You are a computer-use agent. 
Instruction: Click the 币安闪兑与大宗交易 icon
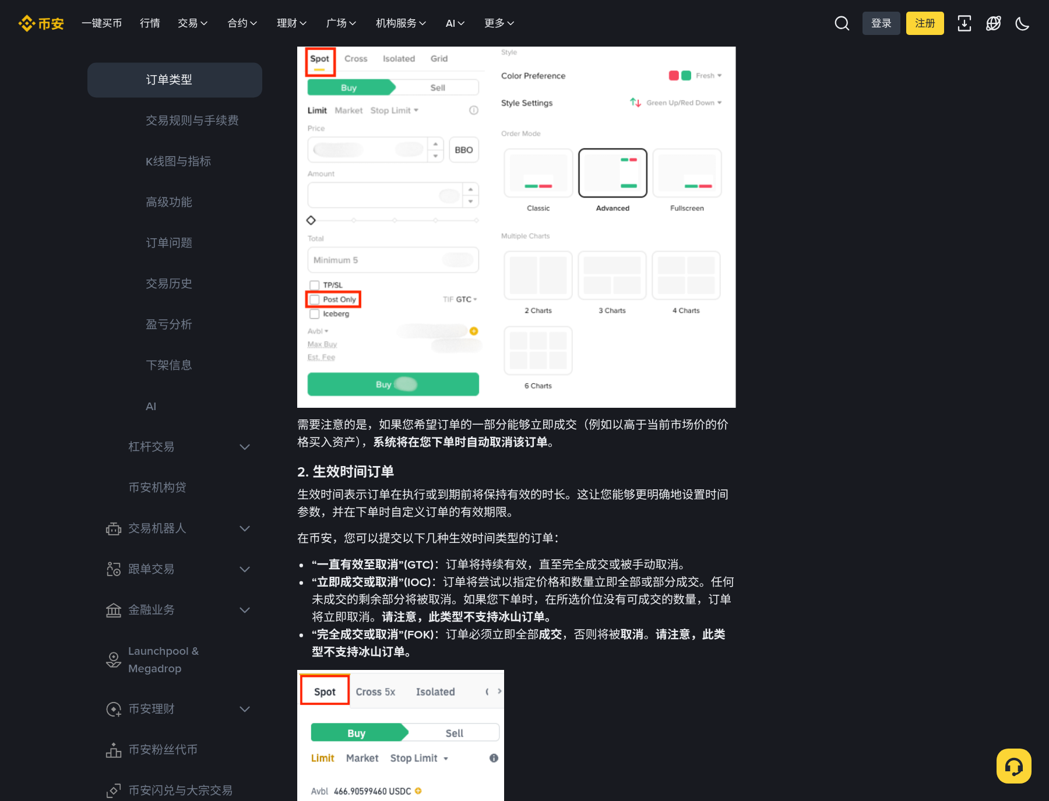point(114,791)
